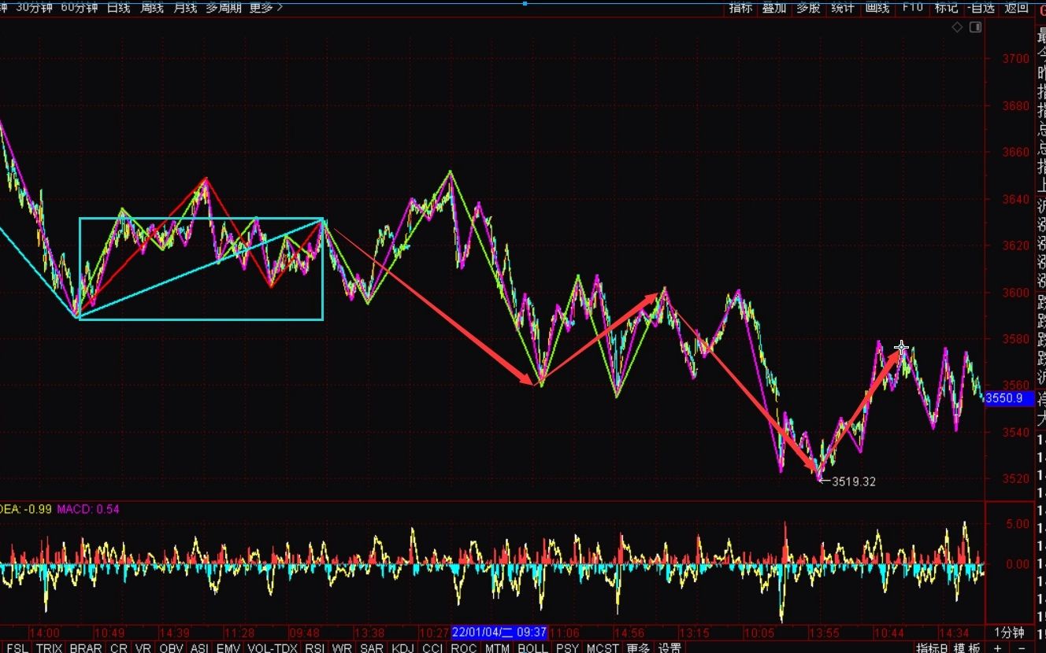Select VR indicator tab

point(144,647)
